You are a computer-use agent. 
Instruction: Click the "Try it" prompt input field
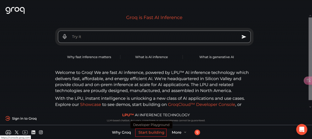pyautogui.click(x=154, y=37)
